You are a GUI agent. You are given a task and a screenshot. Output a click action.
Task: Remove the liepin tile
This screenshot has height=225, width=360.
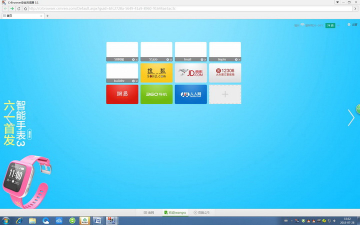point(239,59)
